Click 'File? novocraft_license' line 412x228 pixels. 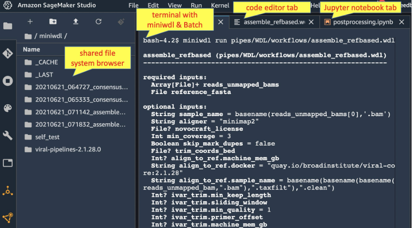pos(197,129)
